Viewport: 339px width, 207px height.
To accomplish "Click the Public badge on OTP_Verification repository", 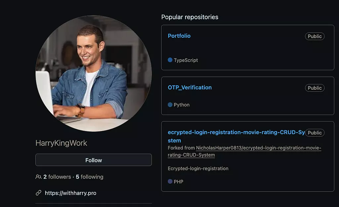I will click(315, 88).
